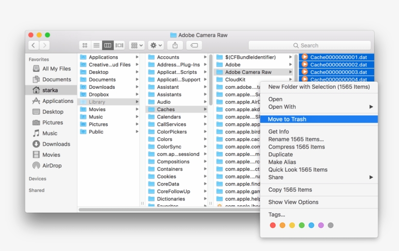Open the $(CFBundleIdentifier) folder
This screenshot has width=399, height=251.
tap(254, 57)
